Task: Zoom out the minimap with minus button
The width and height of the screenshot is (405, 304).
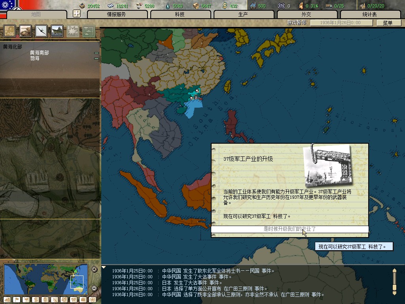Action: (94, 288)
